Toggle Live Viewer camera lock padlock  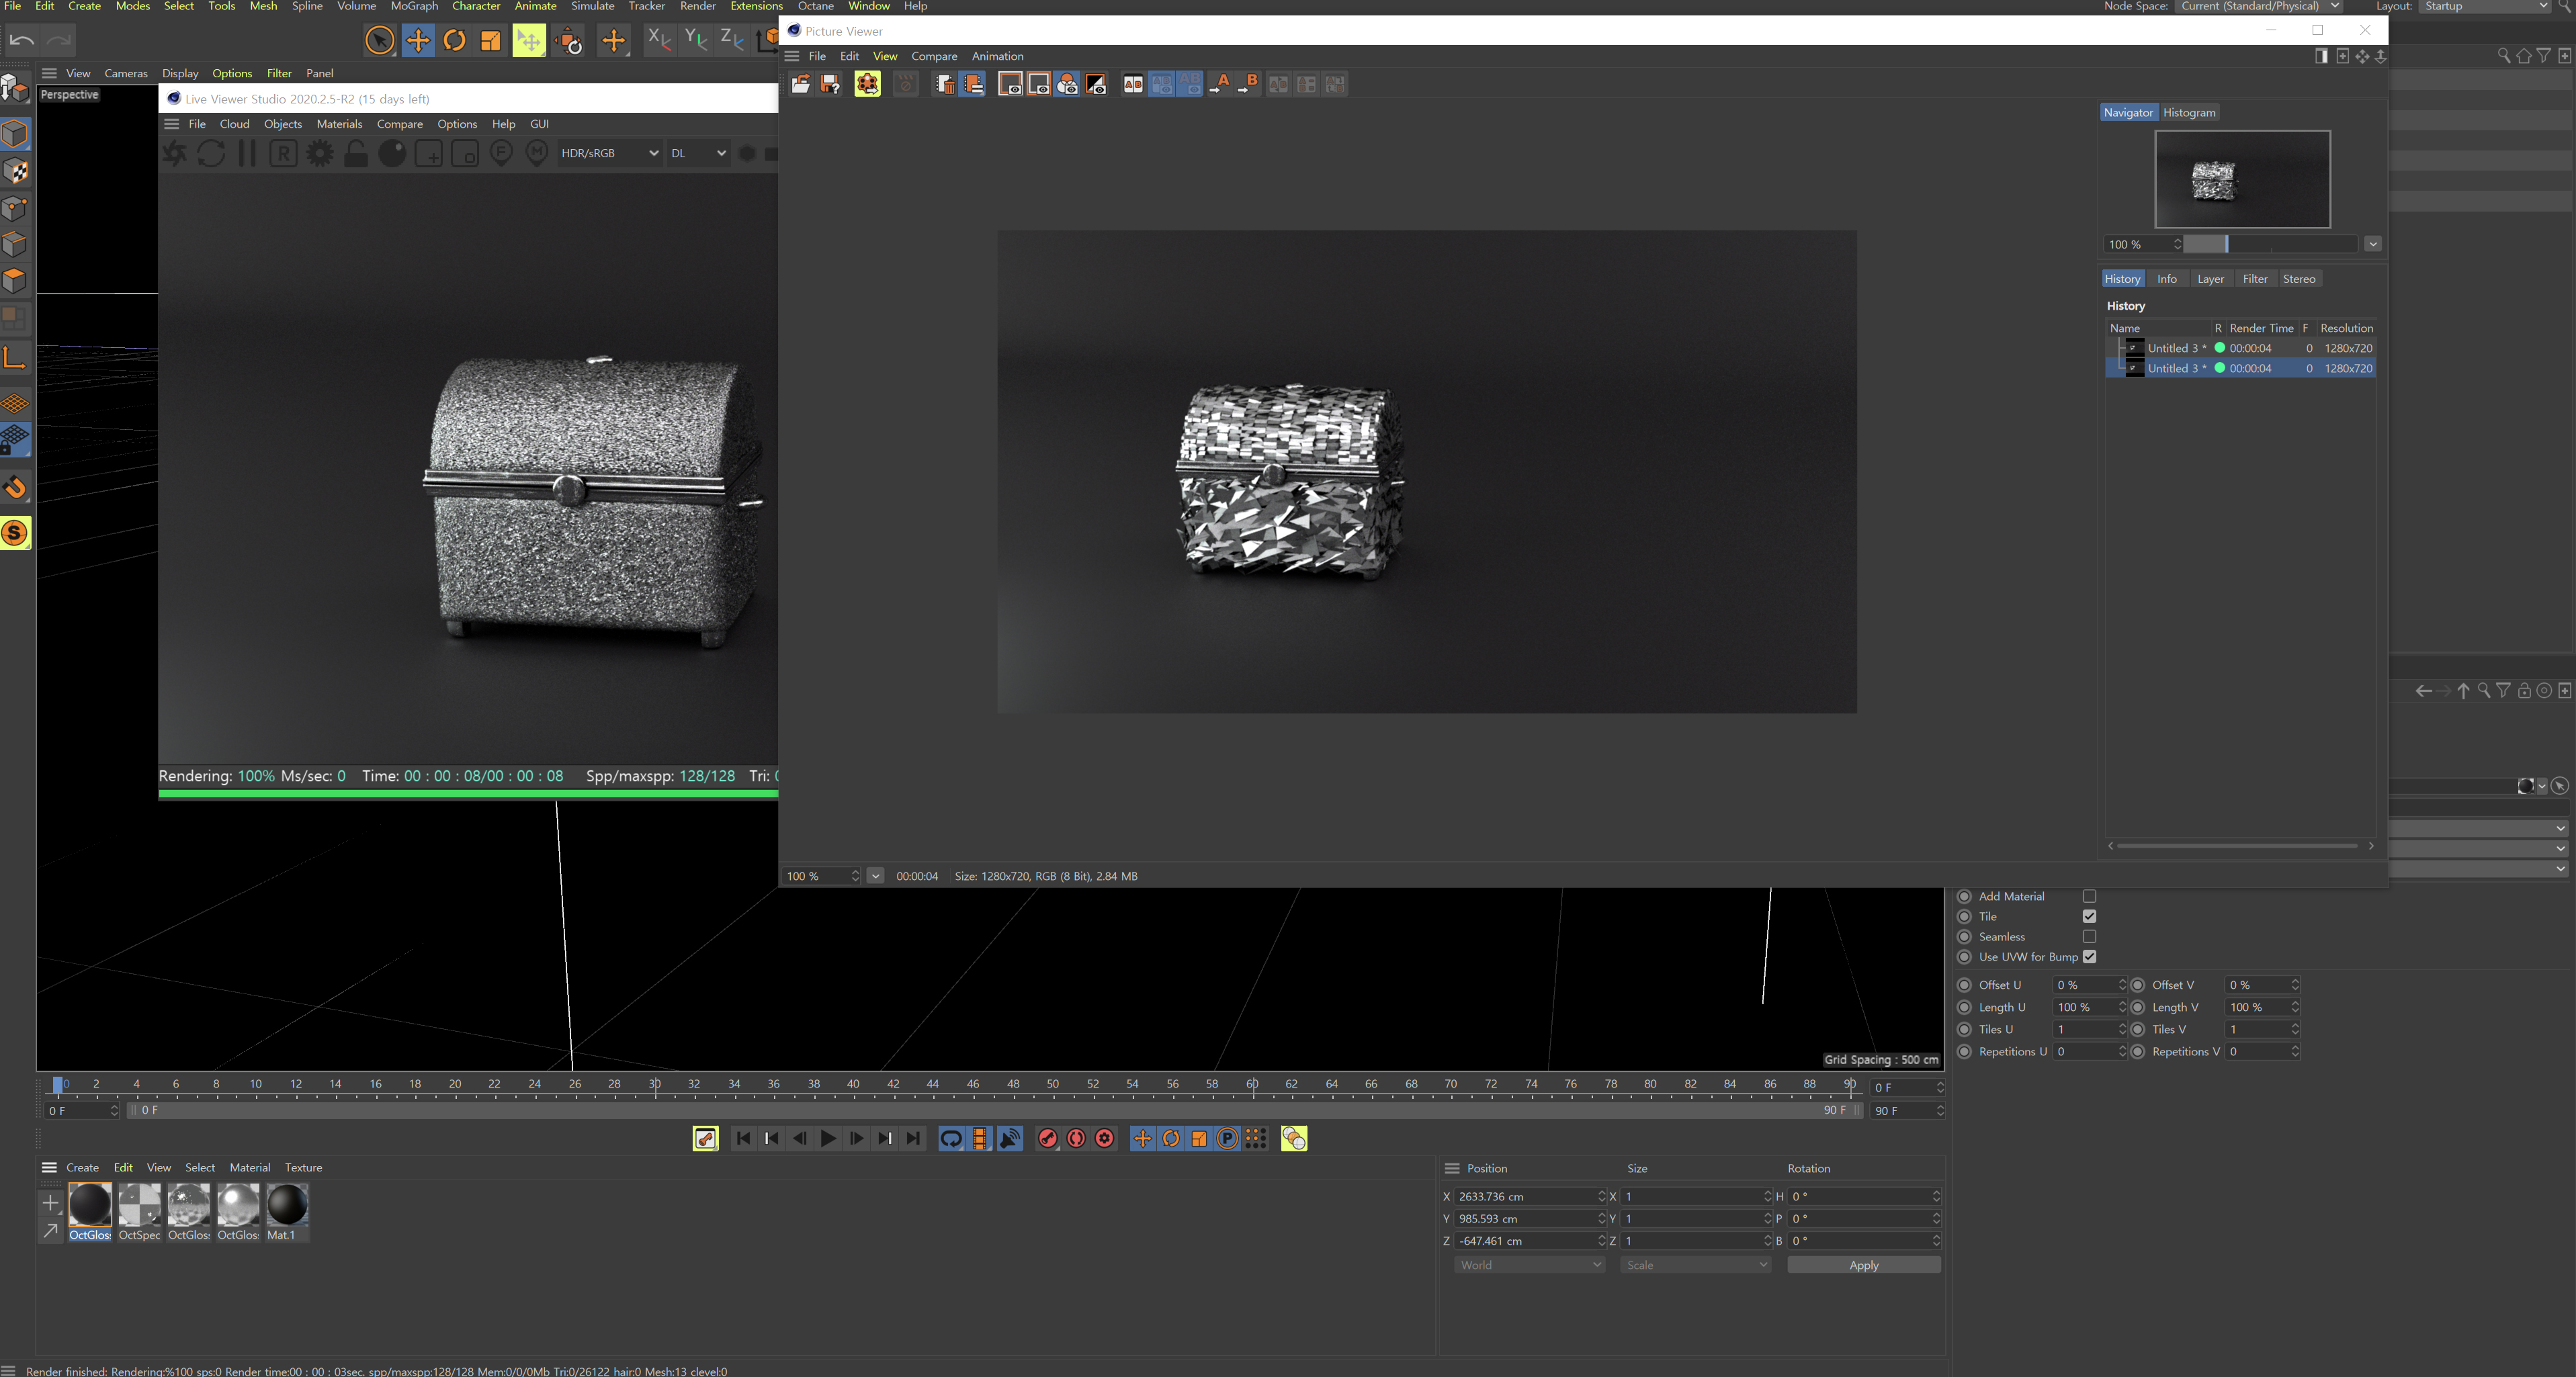[x=356, y=153]
